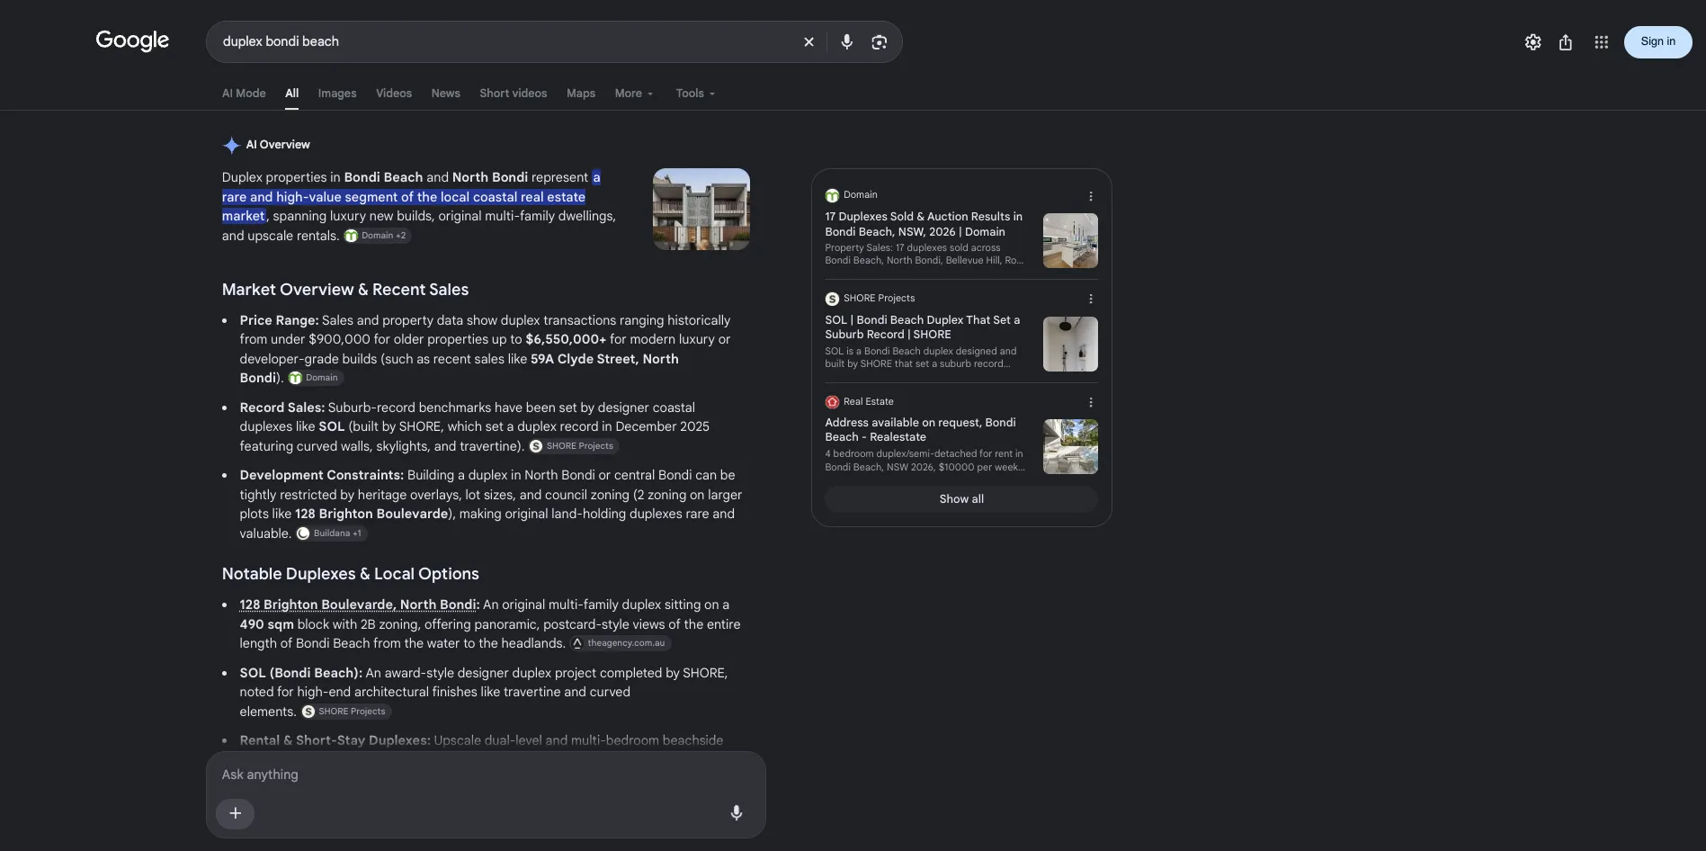Start voice search in the top search bar
The image size is (1706, 851).
pos(846,42)
